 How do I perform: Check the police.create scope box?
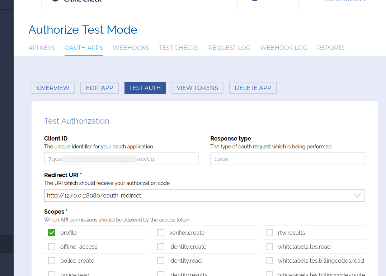pos(52,261)
